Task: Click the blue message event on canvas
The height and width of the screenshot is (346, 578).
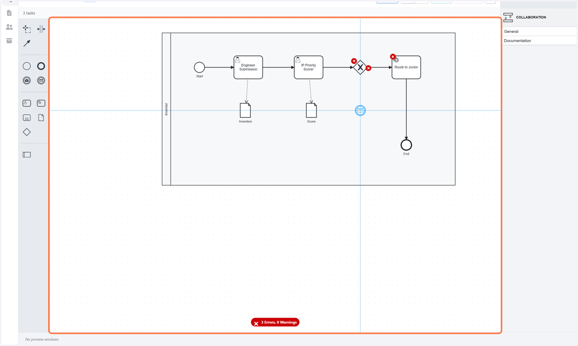Action: [360, 110]
